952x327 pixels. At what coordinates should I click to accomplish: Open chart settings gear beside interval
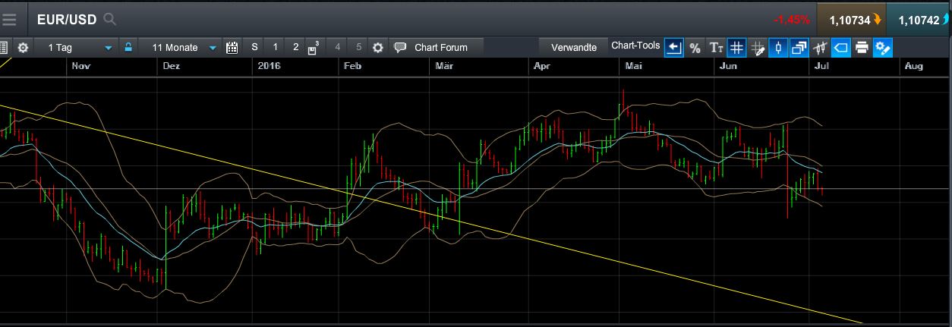[23, 47]
